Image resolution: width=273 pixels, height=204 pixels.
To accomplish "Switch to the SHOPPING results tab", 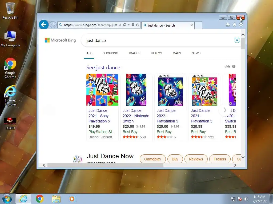I will [x=110, y=53].
